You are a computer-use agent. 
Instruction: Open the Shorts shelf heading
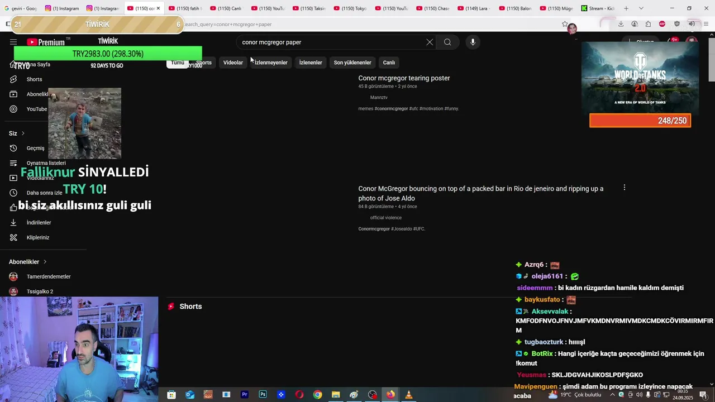tap(190, 307)
